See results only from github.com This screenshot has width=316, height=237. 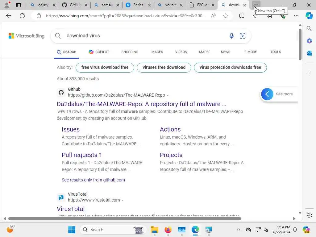[93, 180]
